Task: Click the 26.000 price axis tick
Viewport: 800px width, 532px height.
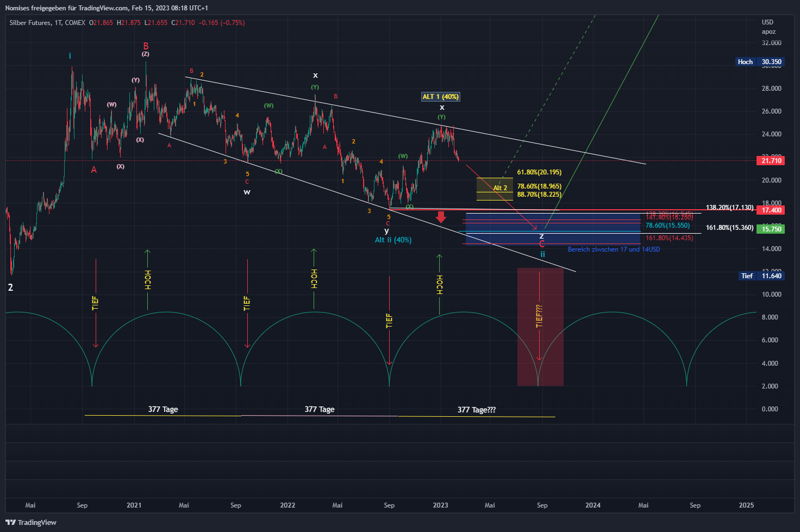Action: 771,111
